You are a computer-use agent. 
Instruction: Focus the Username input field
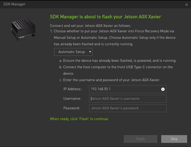(x=128, y=99)
